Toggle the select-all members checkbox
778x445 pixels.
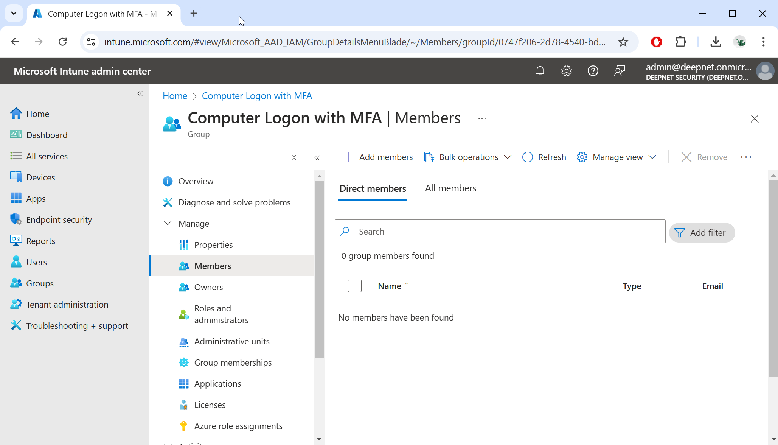(x=354, y=286)
